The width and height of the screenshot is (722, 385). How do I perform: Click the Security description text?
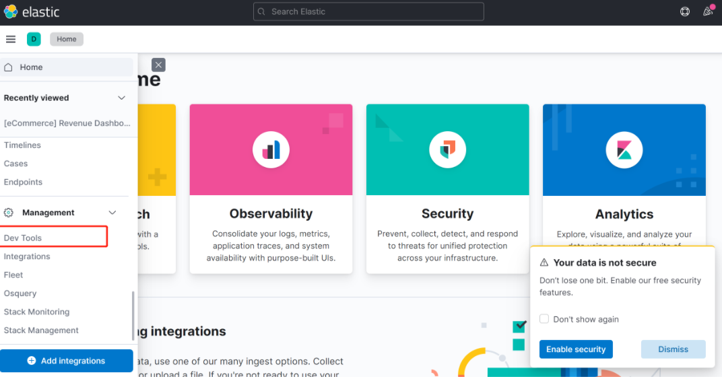click(x=448, y=246)
